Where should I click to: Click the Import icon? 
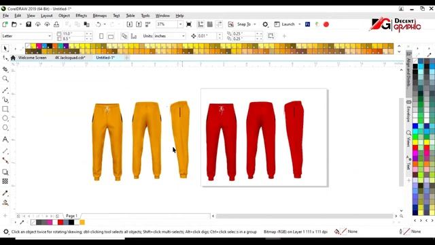point(130,24)
